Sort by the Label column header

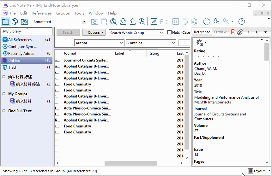coord(130,53)
